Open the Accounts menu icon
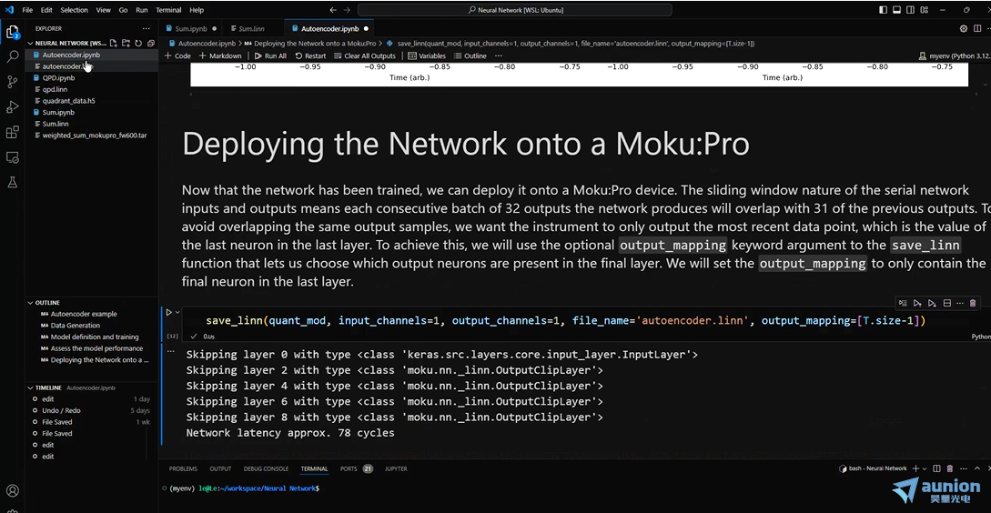991x513 pixels. (12, 491)
